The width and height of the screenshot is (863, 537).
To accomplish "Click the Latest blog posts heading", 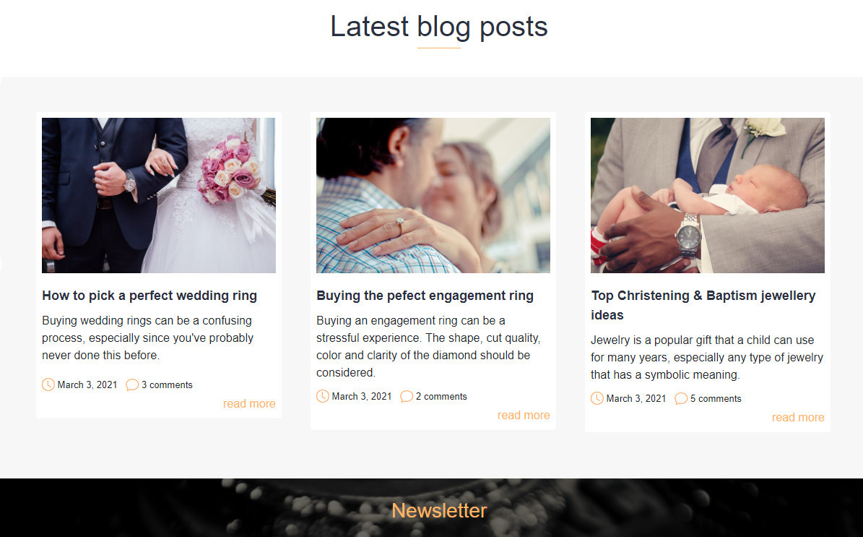I will tap(439, 27).
